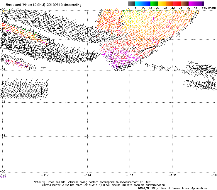Click the '10' label under the color bar
The width and height of the screenshot is (217, 190).
[x=143, y=8]
